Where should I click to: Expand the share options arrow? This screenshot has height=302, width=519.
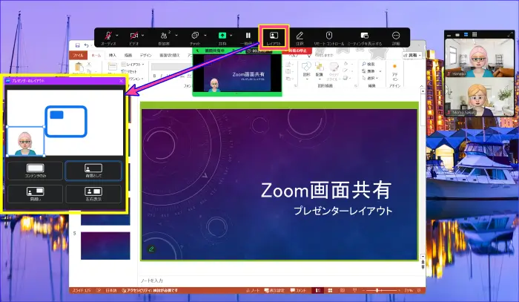pyautogui.click(x=231, y=35)
